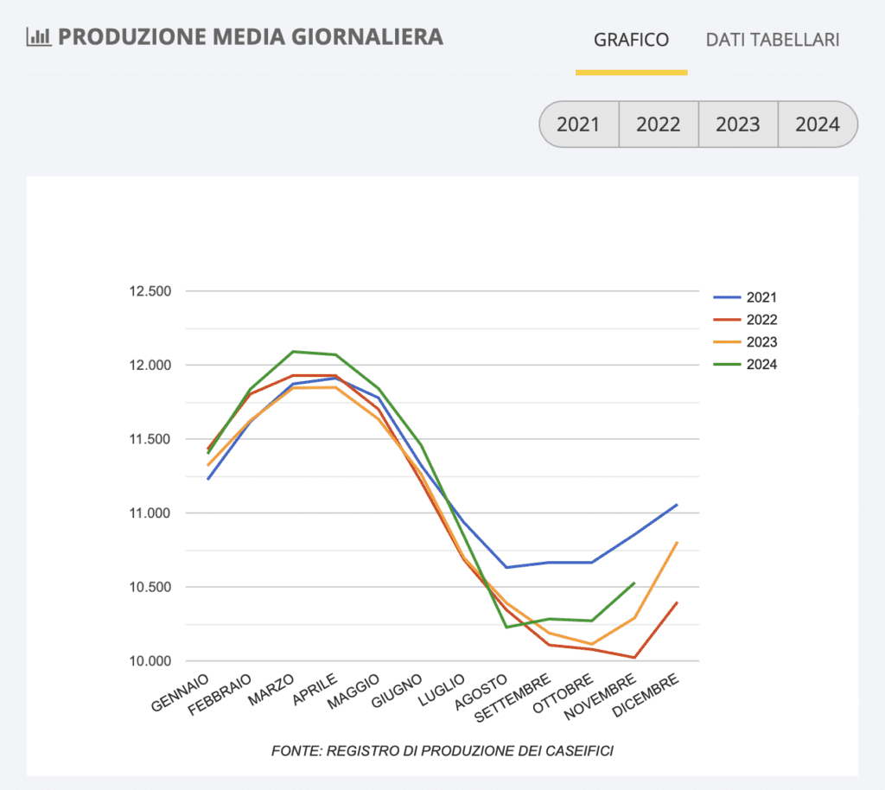Toggle the 2022 year filter button
Viewport: 885px width, 790px height.
pyautogui.click(x=658, y=124)
